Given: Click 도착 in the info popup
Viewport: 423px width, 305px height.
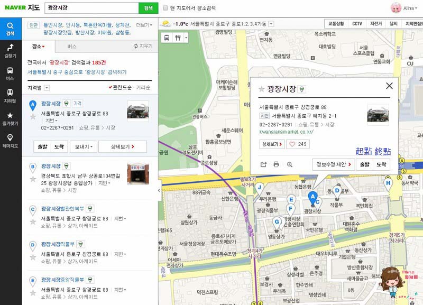Looking at the screenshot, I should tap(381, 164).
